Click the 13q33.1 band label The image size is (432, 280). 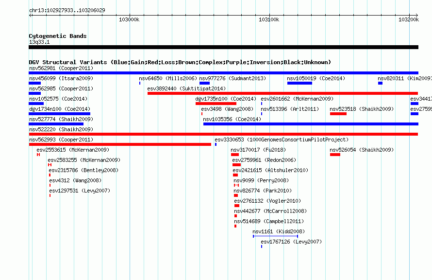[39, 42]
